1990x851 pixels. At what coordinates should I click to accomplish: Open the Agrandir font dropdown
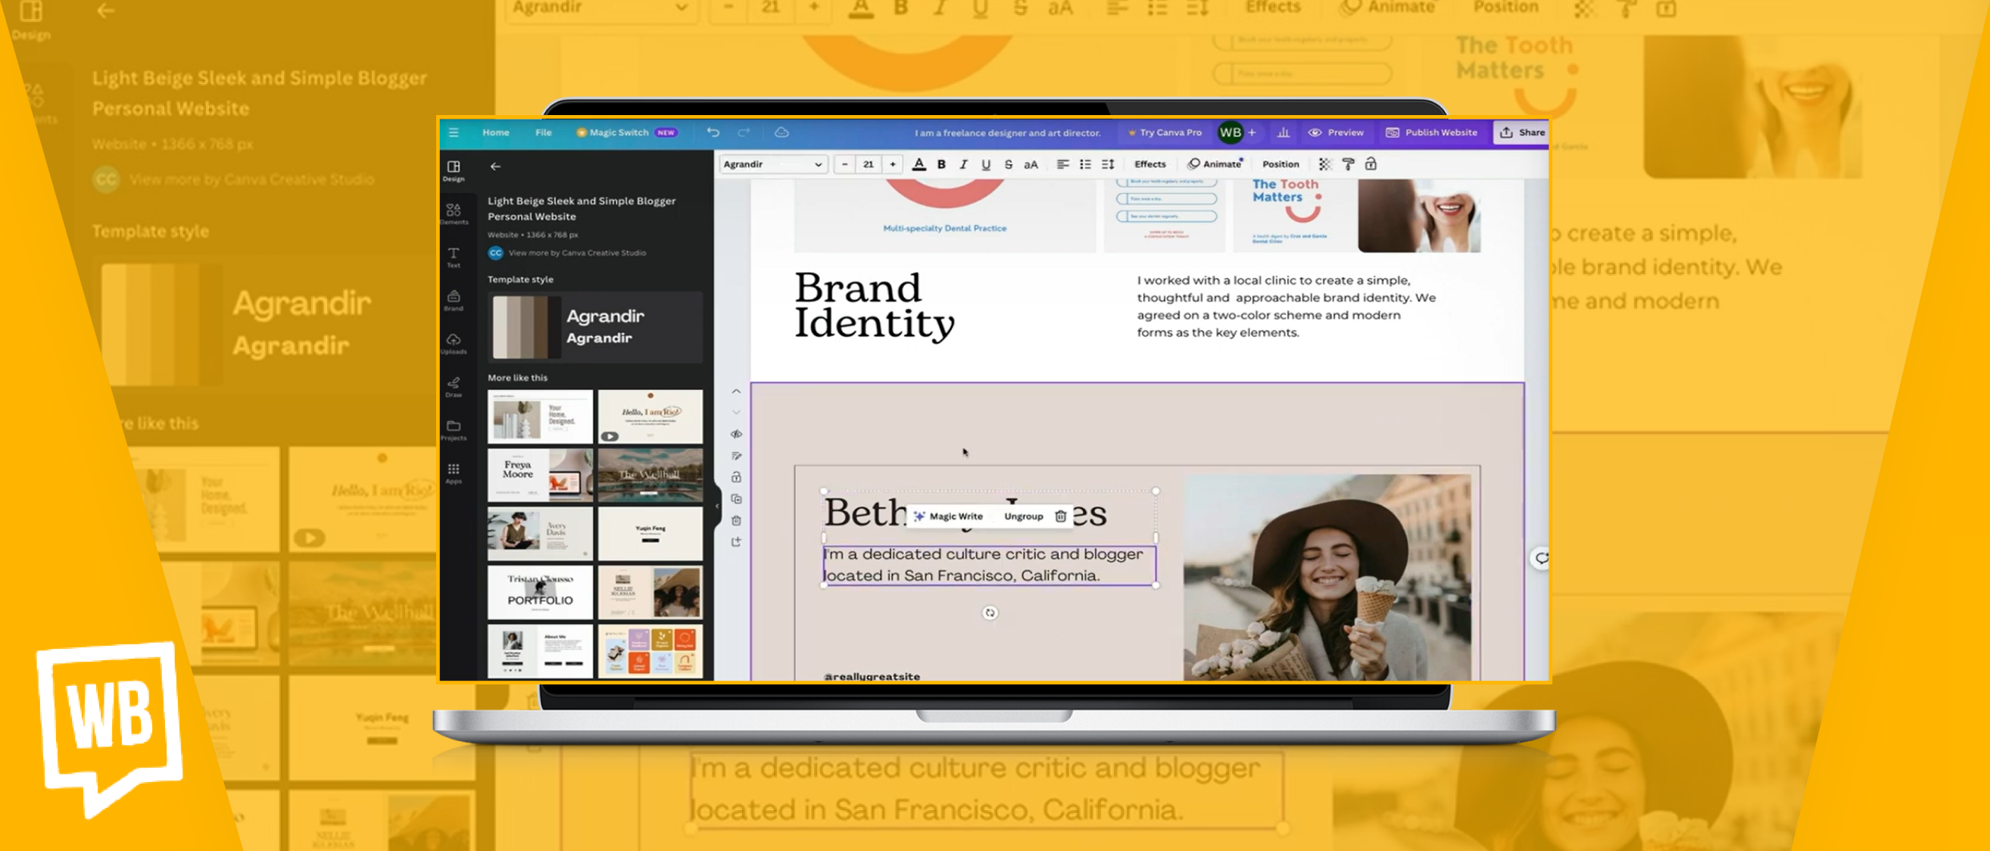click(x=772, y=164)
